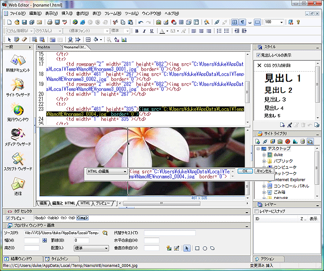Viewport: 324px width, 271px height.
Task: Open the 挿入 menu
Action: pos(67,13)
